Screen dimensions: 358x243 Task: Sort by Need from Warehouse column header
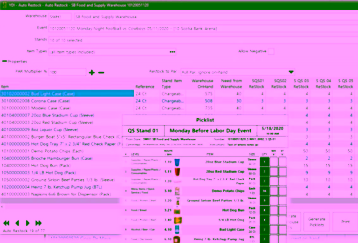231,84
